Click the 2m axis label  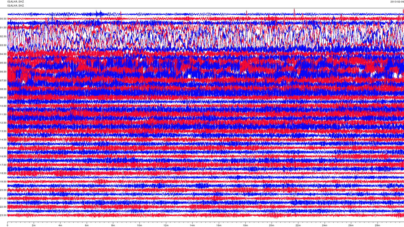(x=34, y=225)
